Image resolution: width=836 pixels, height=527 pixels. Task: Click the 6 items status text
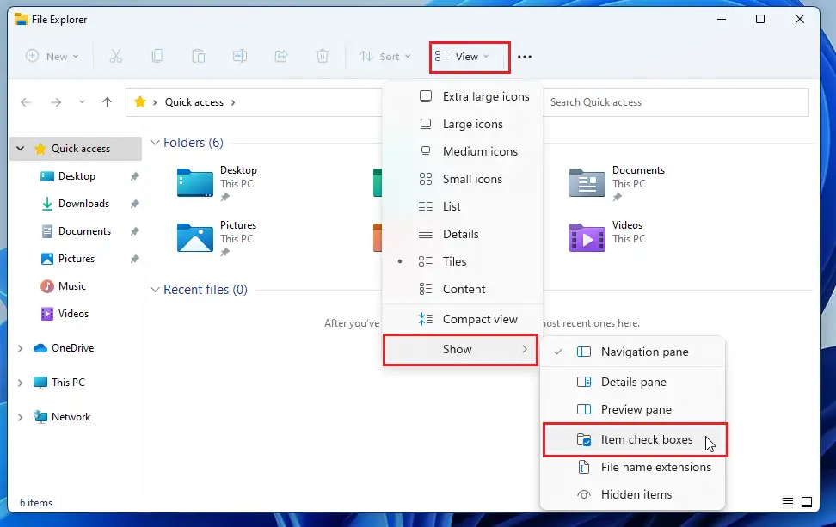(x=36, y=502)
